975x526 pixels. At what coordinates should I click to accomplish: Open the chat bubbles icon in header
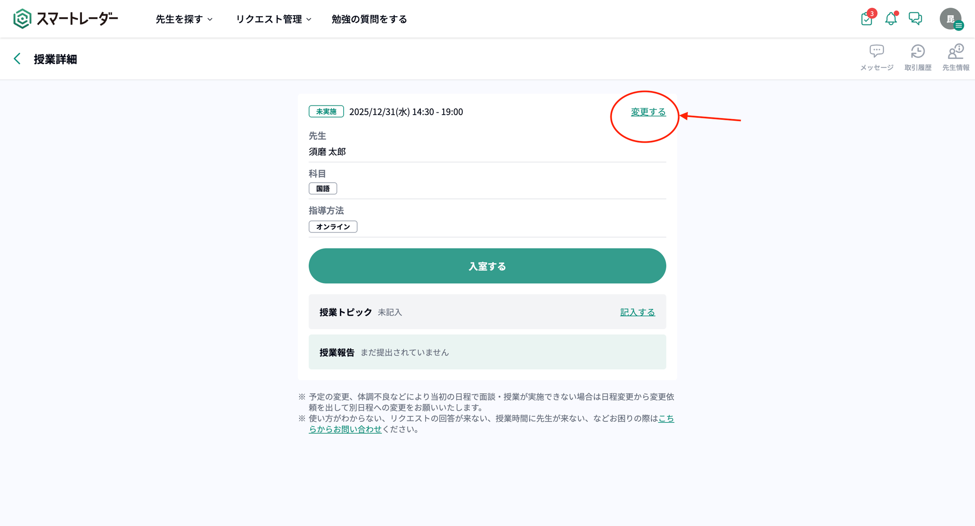pyautogui.click(x=915, y=19)
